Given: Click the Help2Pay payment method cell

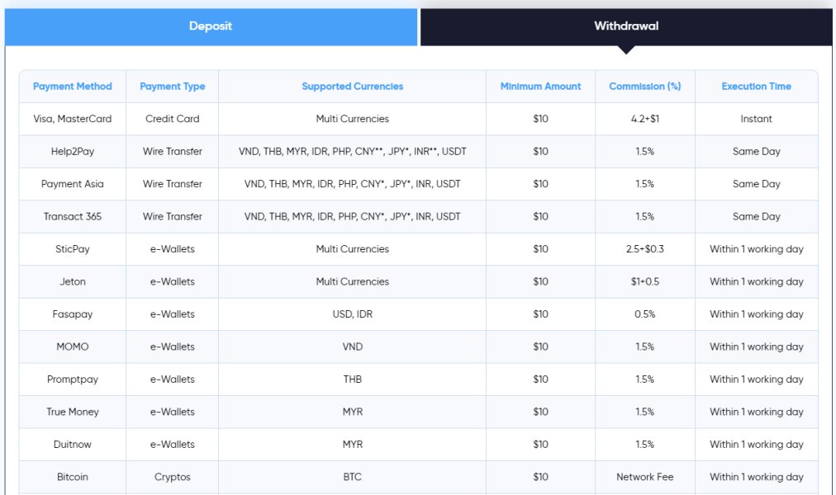Looking at the screenshot, I should 73,152.
